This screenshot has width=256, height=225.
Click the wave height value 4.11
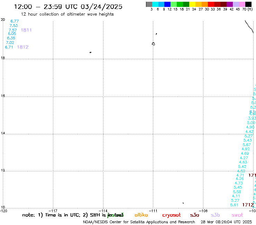pyautogui.click(x=236, y=196)
